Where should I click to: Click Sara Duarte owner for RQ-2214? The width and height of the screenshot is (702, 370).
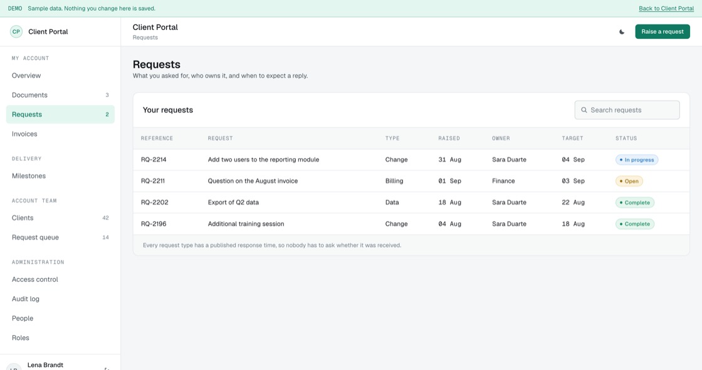509,160
